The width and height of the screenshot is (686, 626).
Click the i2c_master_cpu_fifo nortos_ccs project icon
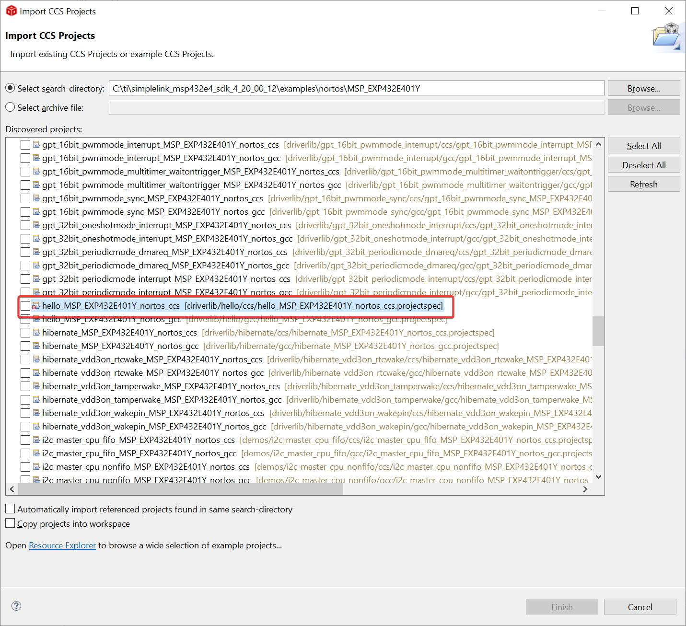click(x=36, y=440)
